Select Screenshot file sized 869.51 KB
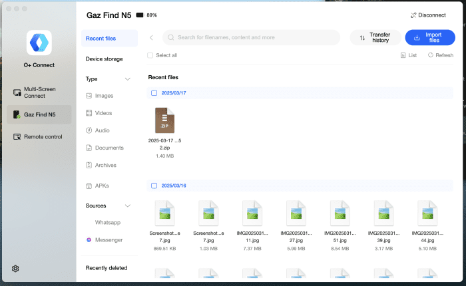The height and width of the screenshot is (286, 466). (164, 214)
